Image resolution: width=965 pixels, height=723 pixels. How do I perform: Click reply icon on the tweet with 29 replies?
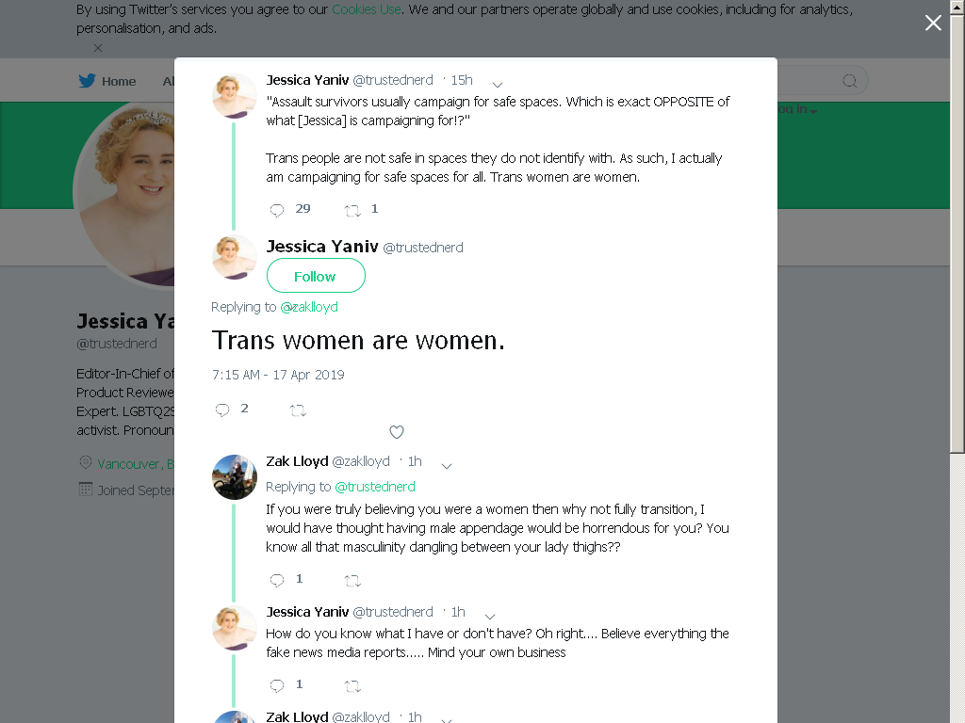[277, 210]
